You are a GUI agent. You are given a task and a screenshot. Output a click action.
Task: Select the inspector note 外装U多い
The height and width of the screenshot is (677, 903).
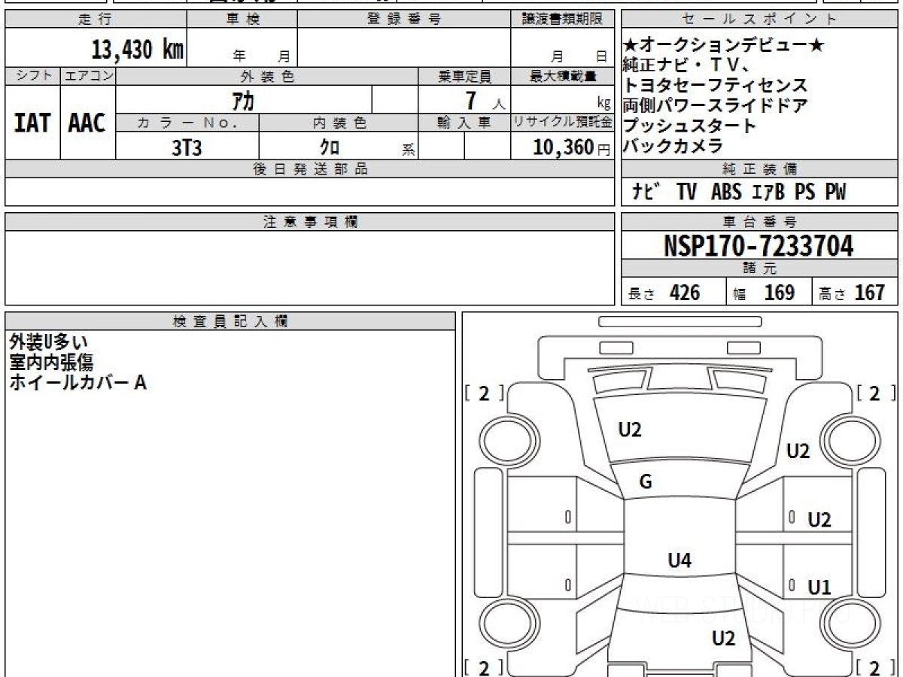[48, 343]
